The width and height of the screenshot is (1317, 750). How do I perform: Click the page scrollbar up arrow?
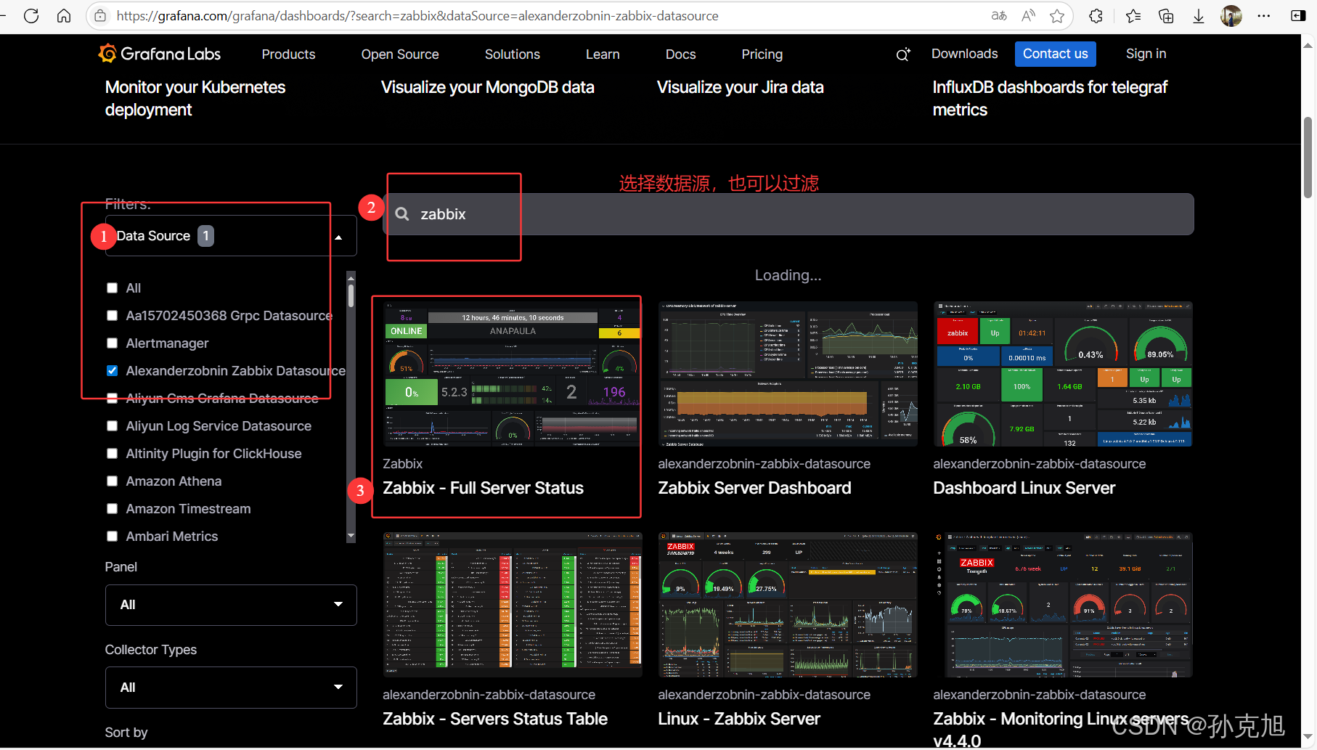click(x=1308, y=45)
